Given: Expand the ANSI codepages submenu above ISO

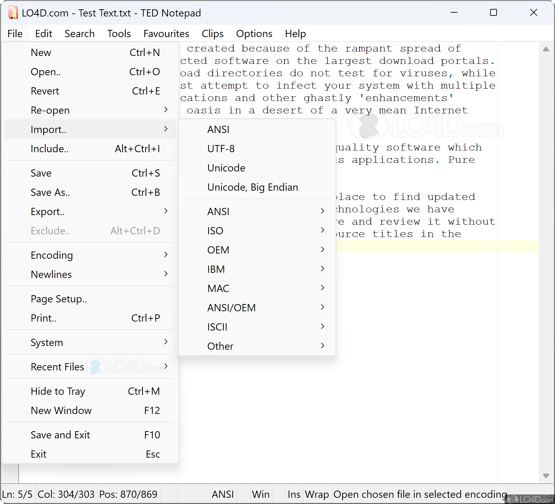Looking at the screenshot, I should pos(257,212).
